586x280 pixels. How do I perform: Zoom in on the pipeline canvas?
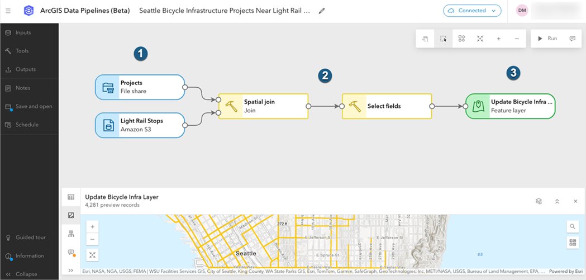click(x=498, y=39)
